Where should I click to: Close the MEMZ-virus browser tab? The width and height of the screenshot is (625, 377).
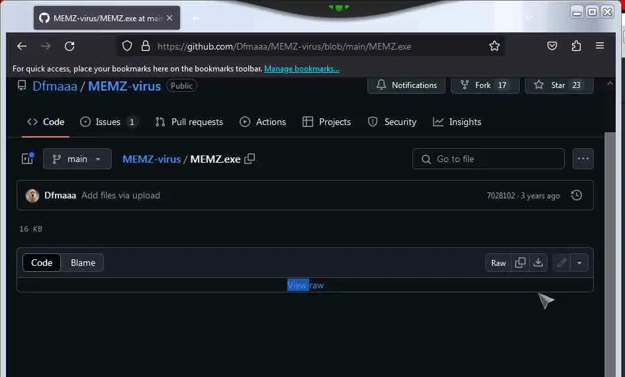[x=169, y=18]
